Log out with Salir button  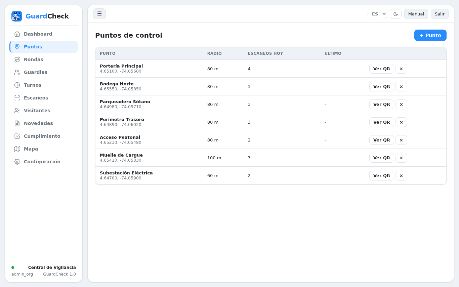pos(440,14)
